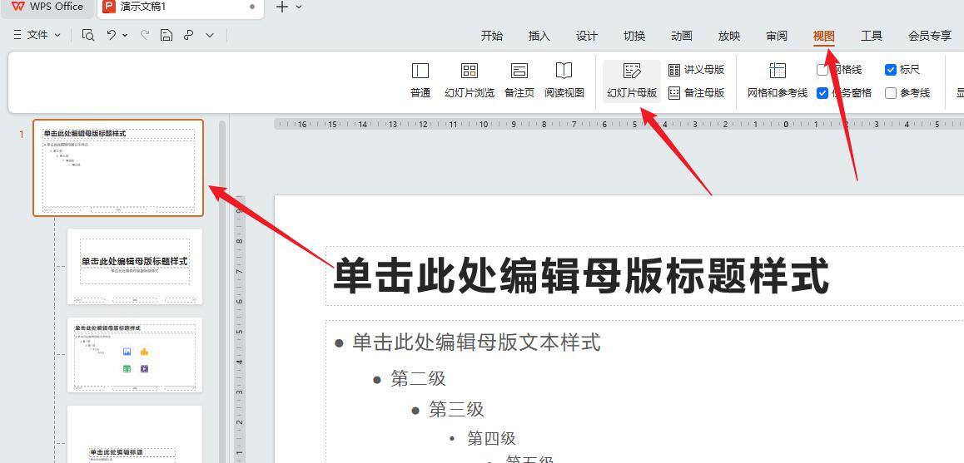Click the 幻灯片母版 slide master button
The width and height of the screenshot is (964, 463).
[632, 80]
